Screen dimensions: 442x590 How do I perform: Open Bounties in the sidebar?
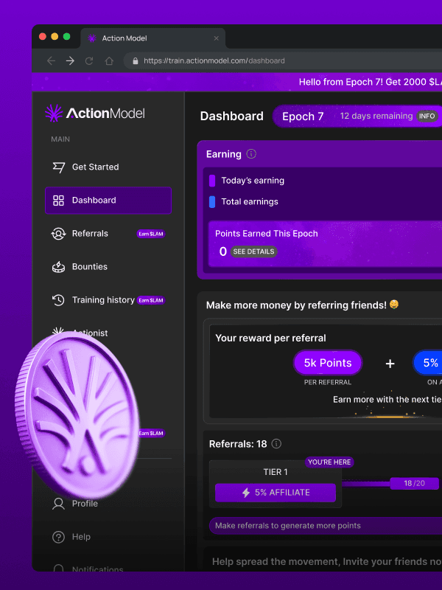[x=108, y=267]
